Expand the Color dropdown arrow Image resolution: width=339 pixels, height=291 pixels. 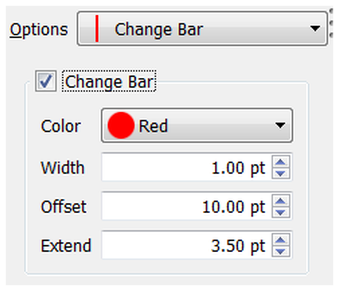[280, 125]
